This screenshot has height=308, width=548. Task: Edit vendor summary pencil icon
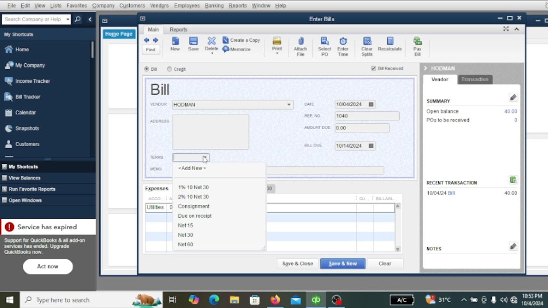(x=513, y=98)
